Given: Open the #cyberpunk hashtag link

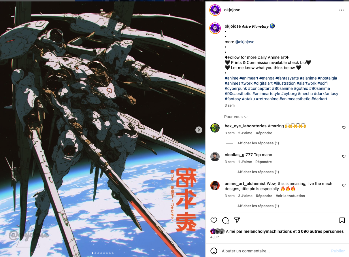Looking at the screenshot, I should (236, 88).
